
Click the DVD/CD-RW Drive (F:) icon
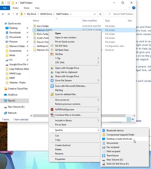pos(104,164)
